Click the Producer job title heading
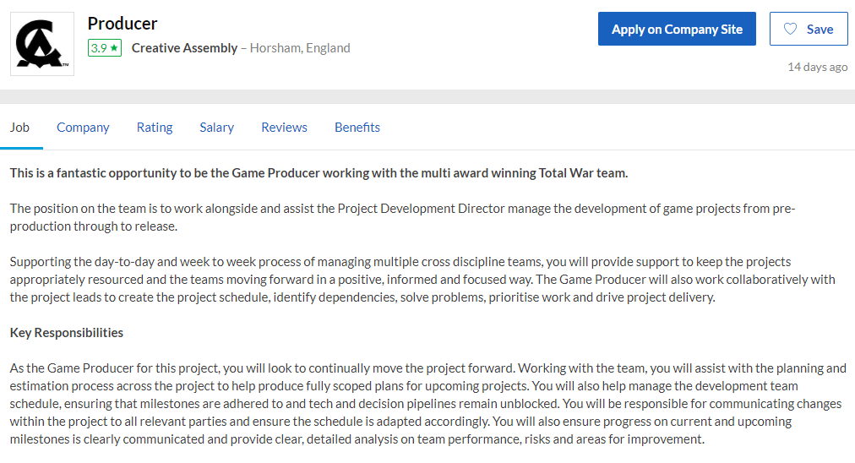The width and height of the screenshot is (855, 463). click(123, 24)
